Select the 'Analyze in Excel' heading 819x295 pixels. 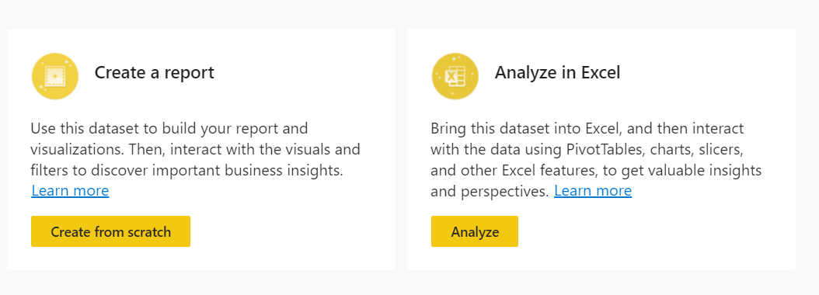[557, 72]
